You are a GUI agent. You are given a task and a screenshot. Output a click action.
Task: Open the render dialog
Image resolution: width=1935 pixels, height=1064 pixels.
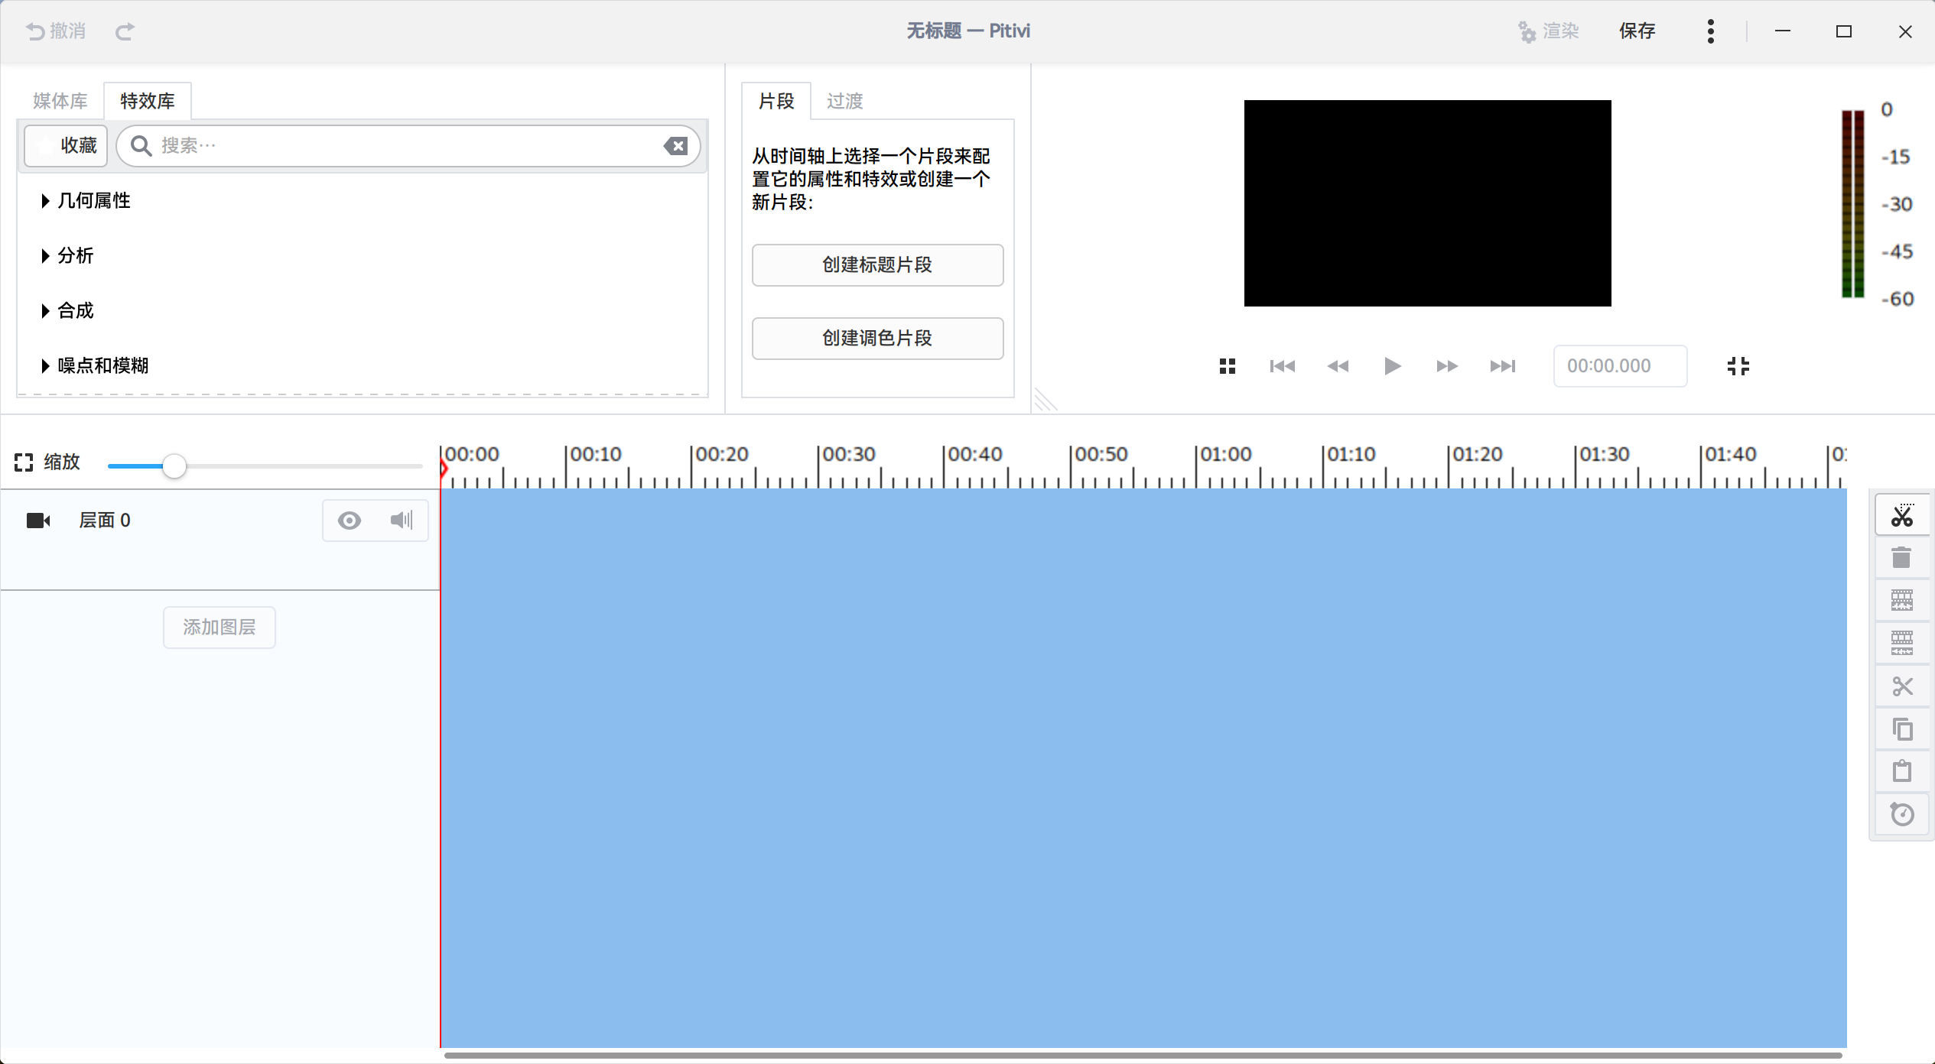[1550, 31]
